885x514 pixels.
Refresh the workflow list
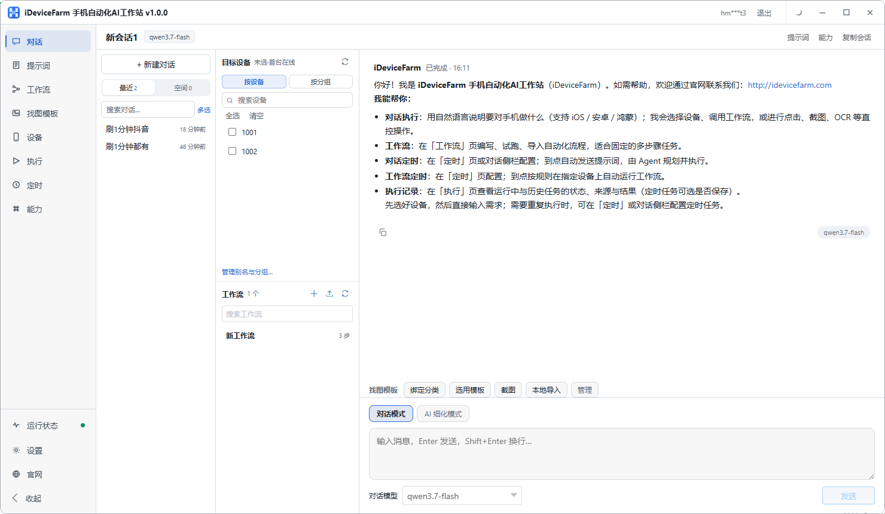tap(345, 294)
